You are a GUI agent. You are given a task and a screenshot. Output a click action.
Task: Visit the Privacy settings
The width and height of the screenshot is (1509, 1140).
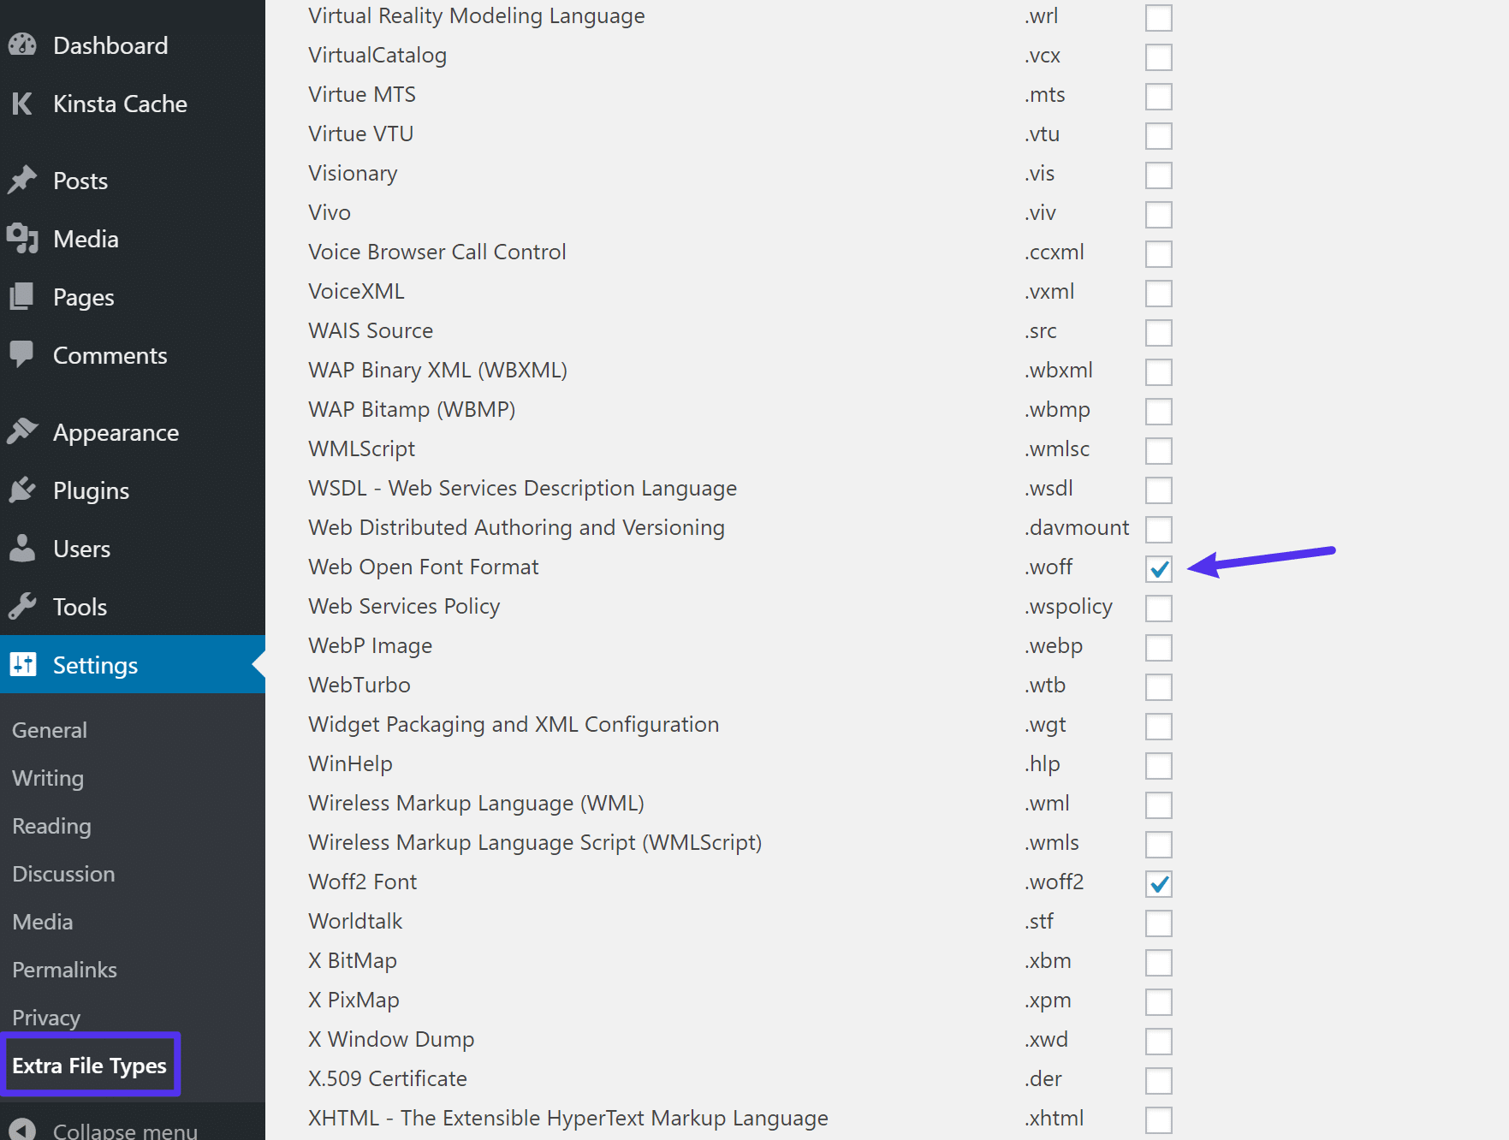pyautogui.click(x=45, y=1017)
